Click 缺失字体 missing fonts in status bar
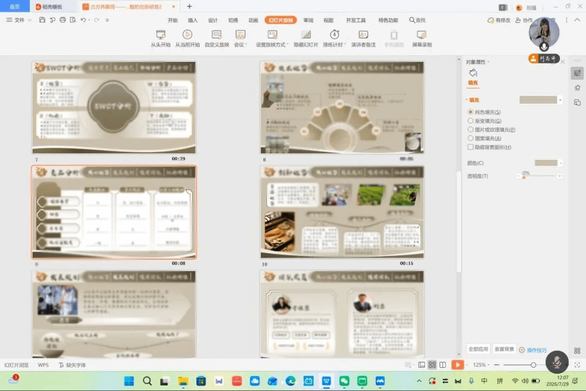Screen dimensions: 586x391 [x=72, y=365]
